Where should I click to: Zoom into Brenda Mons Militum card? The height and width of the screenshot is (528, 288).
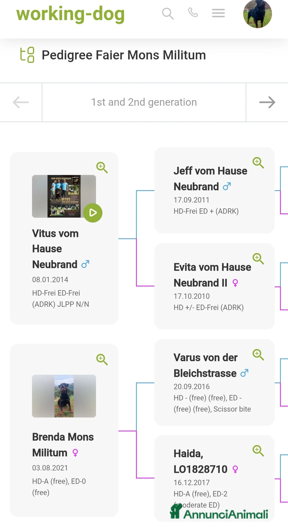pyautogui.click(x=102, y=359)
